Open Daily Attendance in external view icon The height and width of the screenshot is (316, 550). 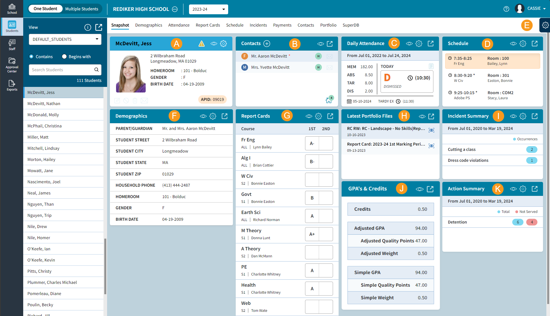click(431, 44)
